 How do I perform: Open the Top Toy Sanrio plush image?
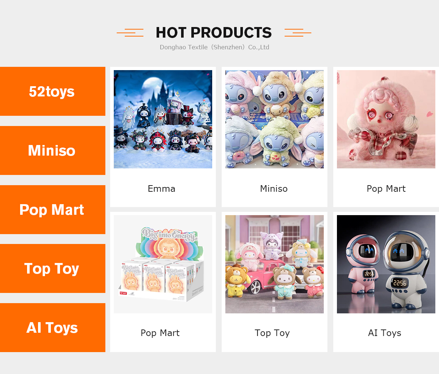coord(274,264)
